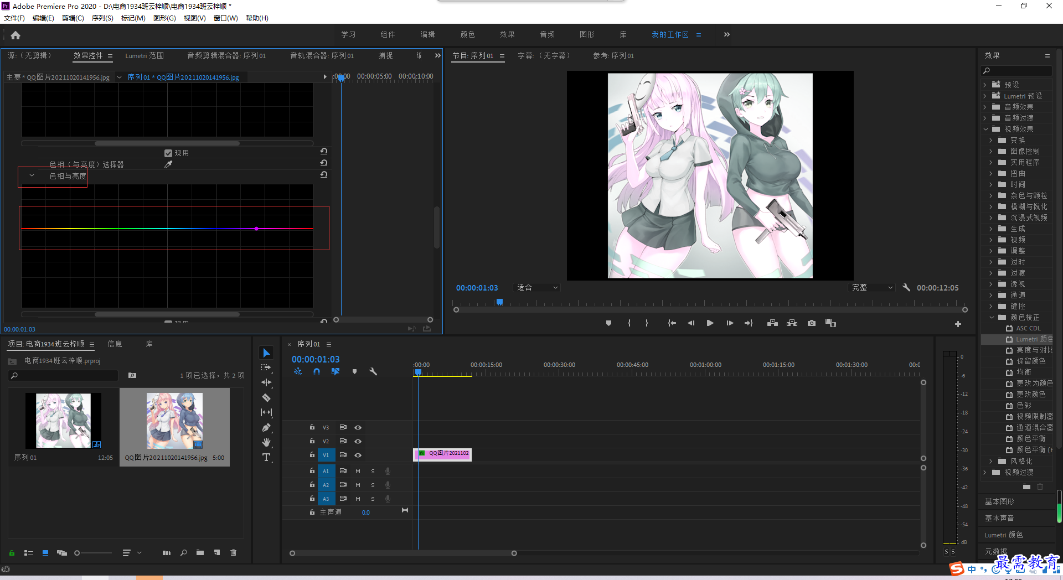Play the program monitor sequence

pyautogui.click(x=710, y=323)
